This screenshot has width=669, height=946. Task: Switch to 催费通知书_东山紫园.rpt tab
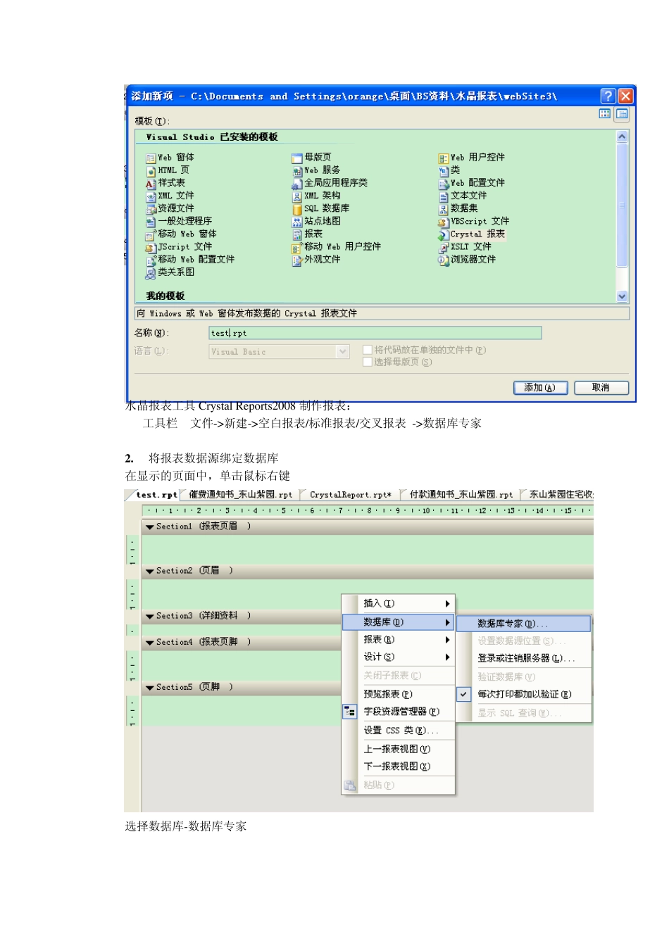pos(240,495)
